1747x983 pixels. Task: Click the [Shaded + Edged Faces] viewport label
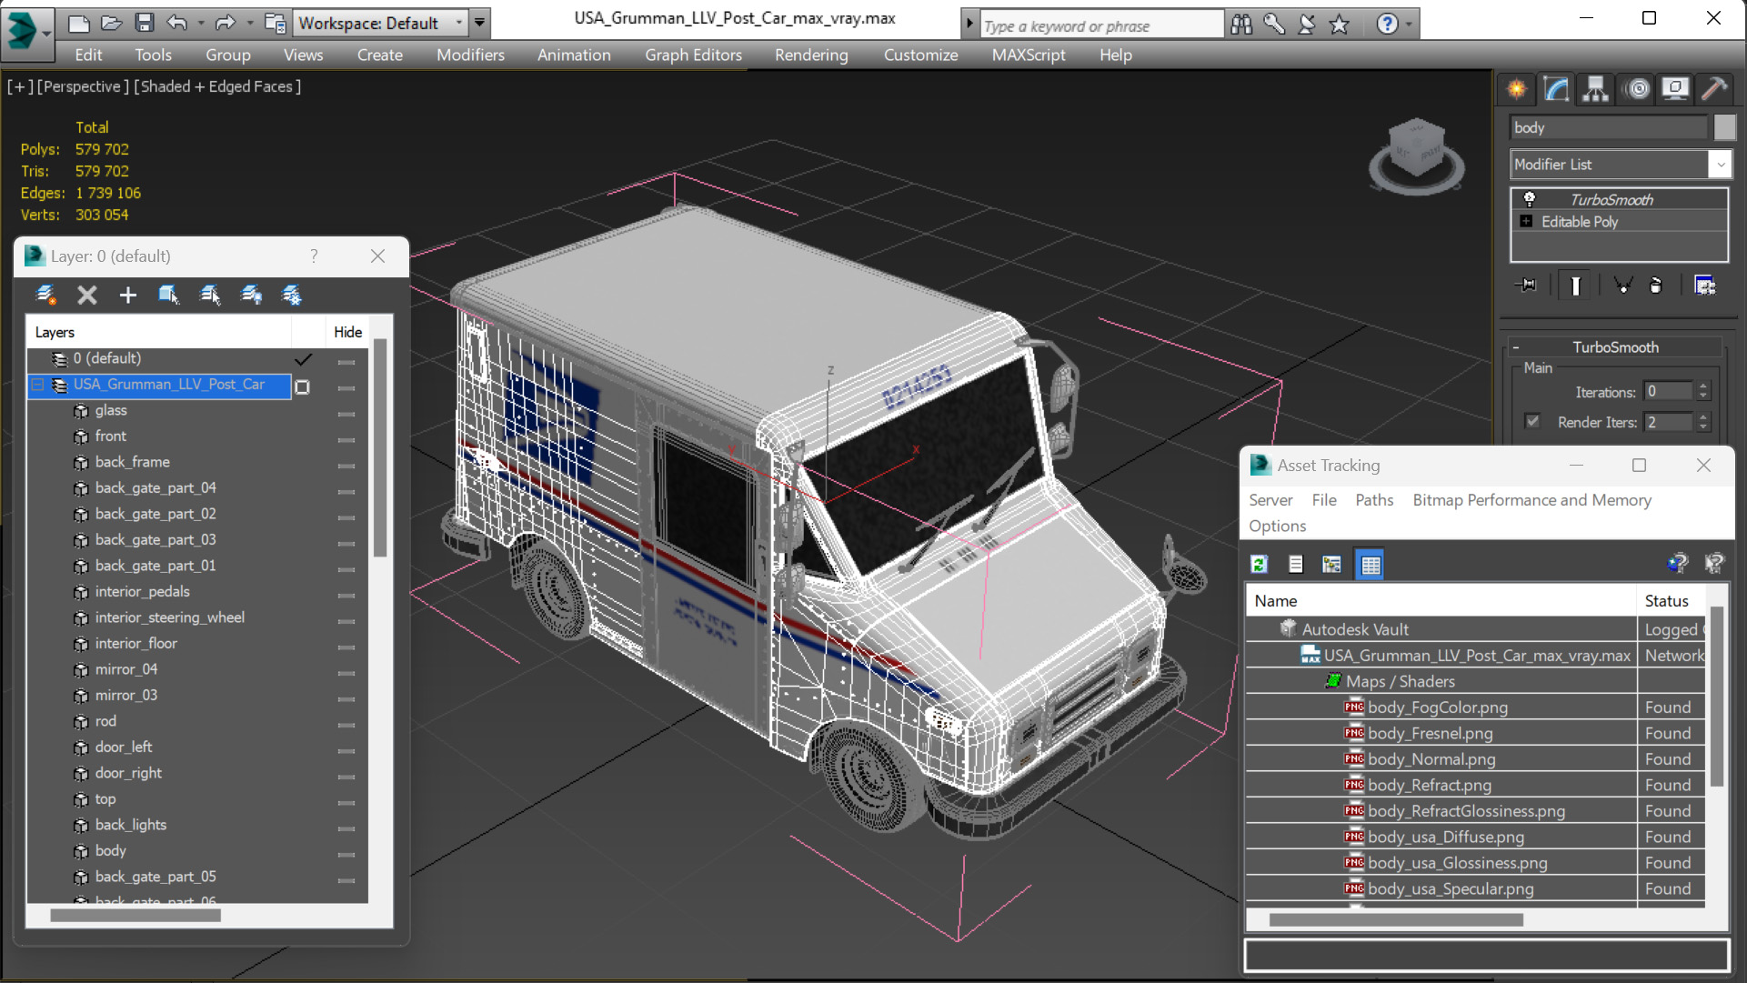pyautogui.click(x=217, y=86)
